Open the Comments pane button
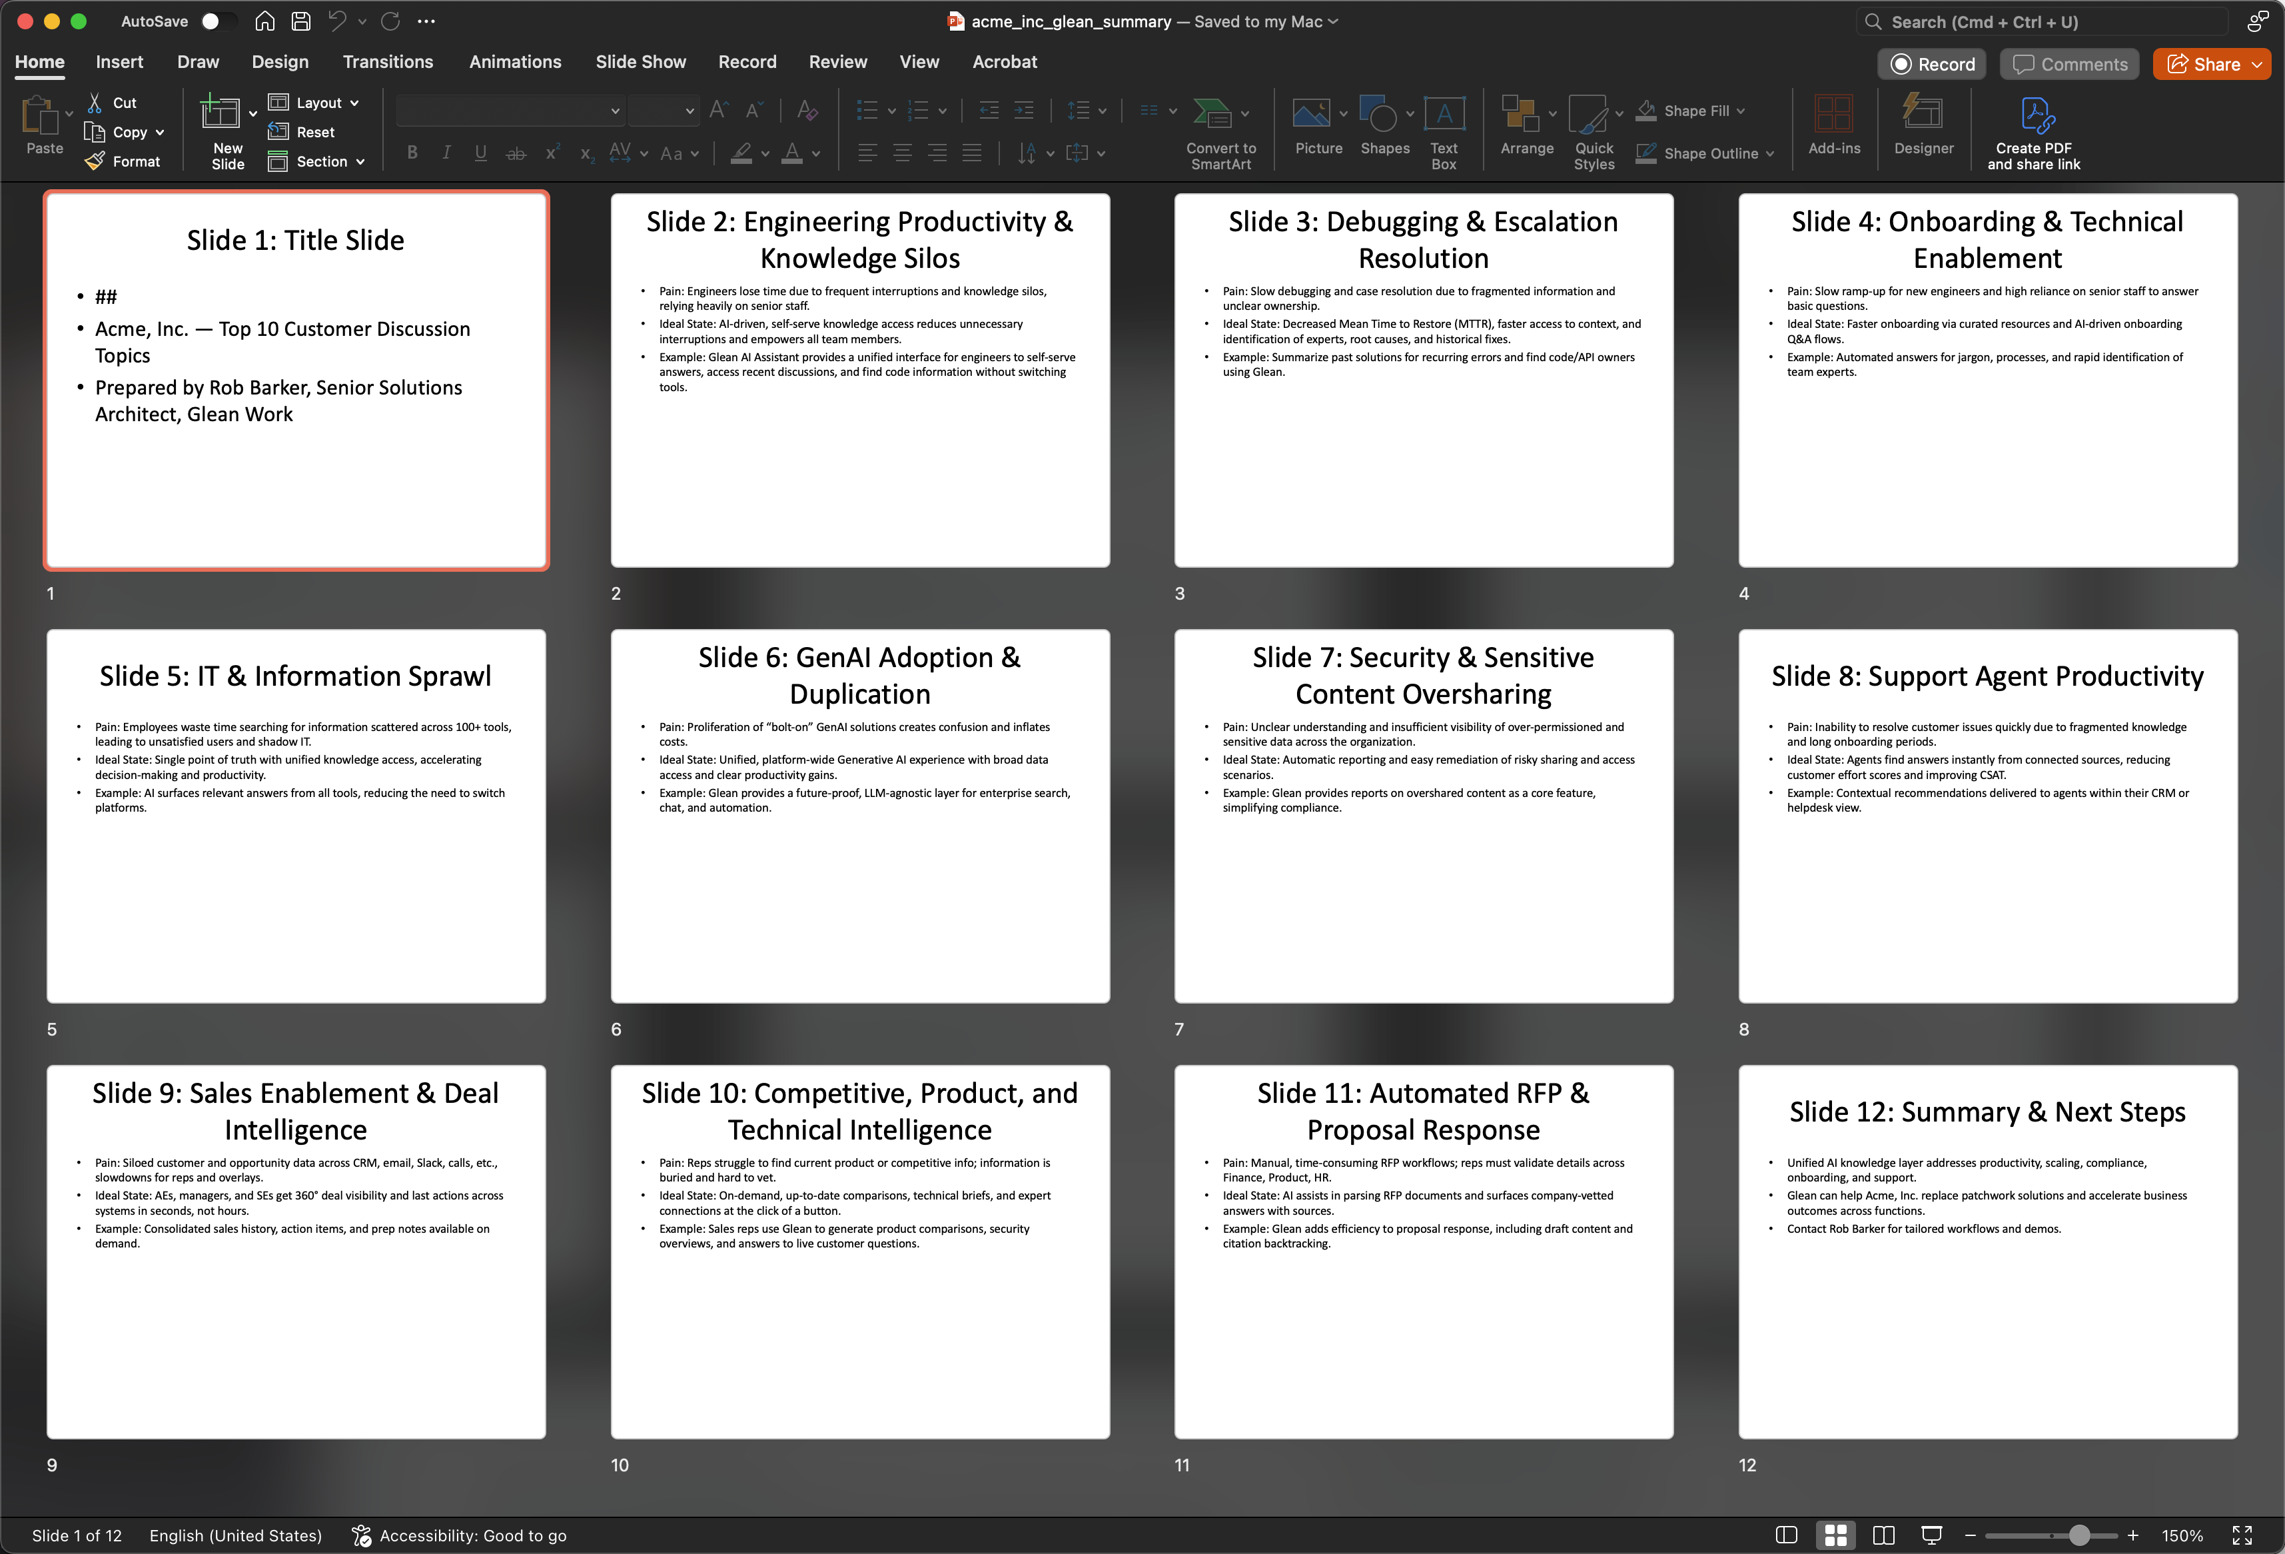This screenshot has width=2285, height=1554. point(2068,64)
